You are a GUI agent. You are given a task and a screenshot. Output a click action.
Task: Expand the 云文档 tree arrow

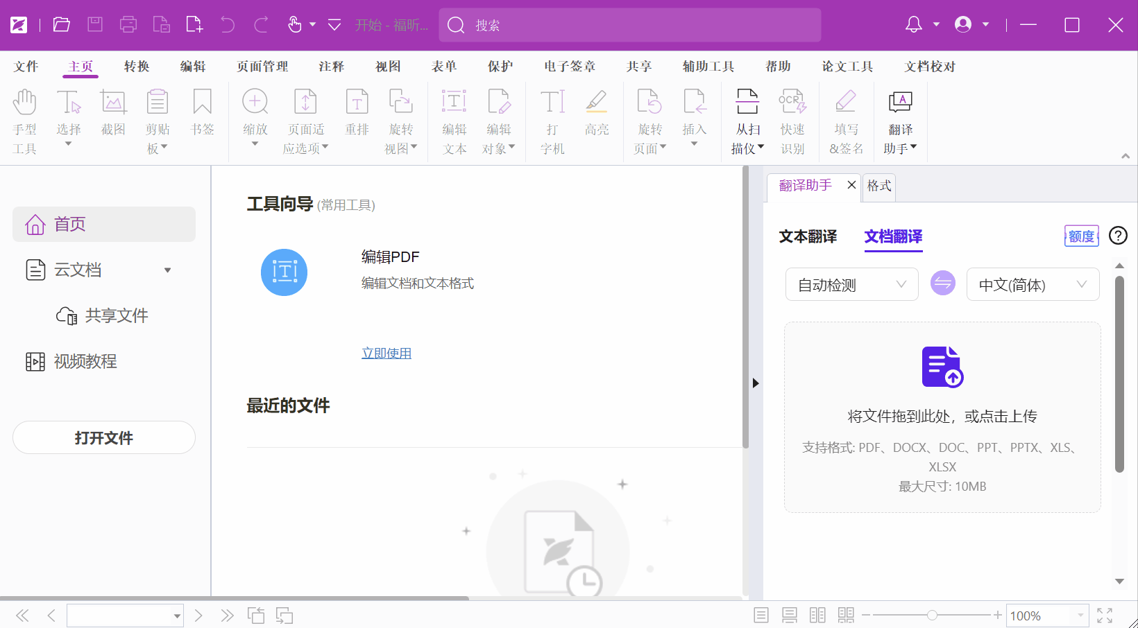tap(167, 270)
